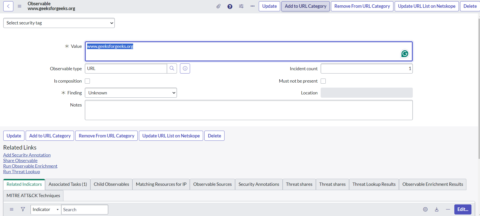
Task: Open the Add Security Annotation link
Action: tap(27, 155)
